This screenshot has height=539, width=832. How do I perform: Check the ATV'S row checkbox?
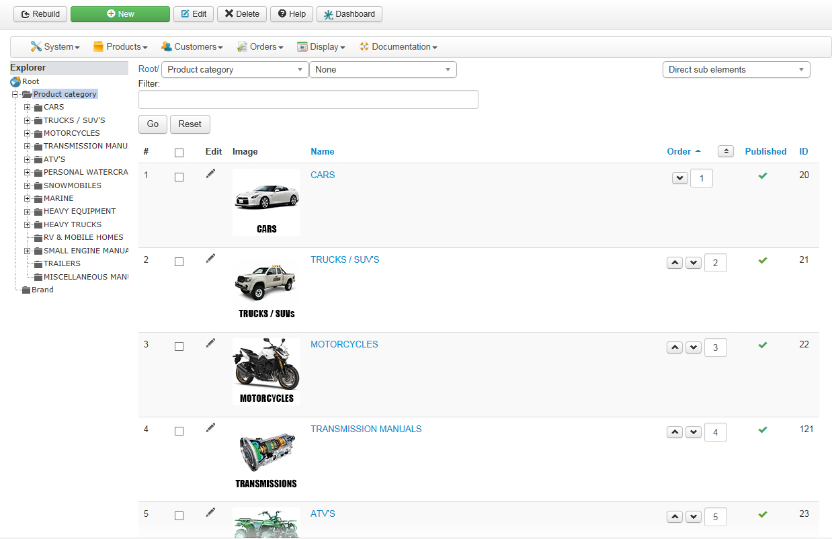[179, 516]
